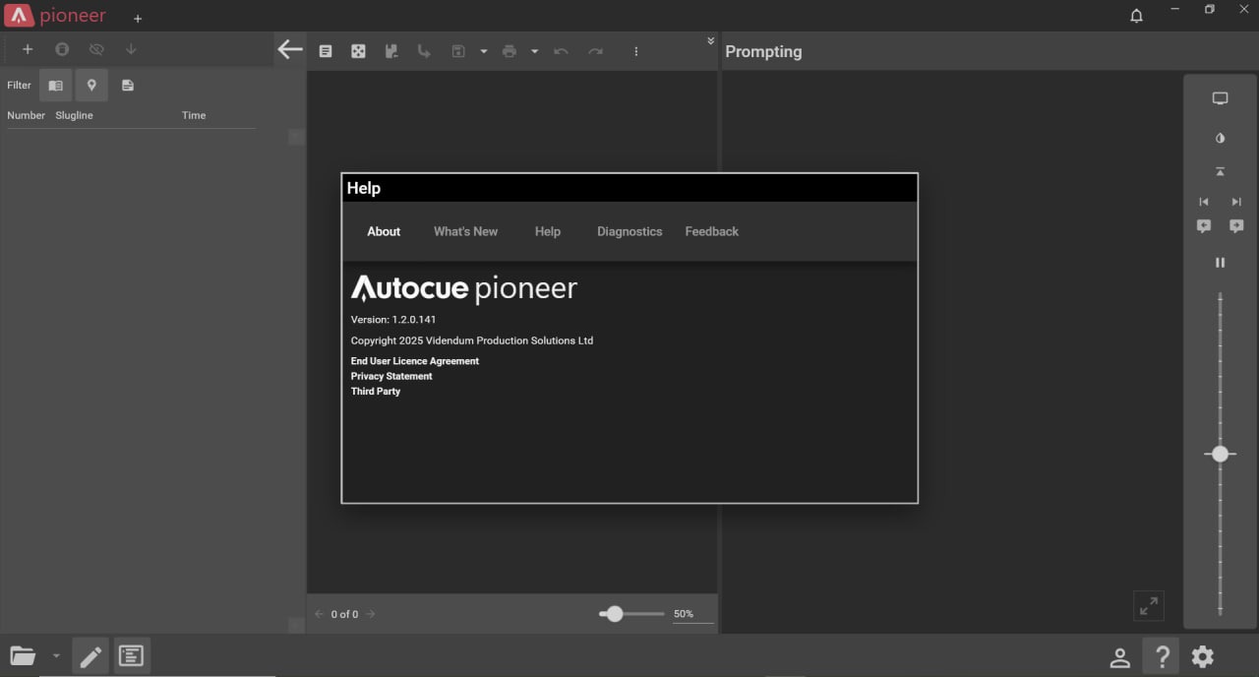This screenshot has width=1259, height=677.
Task: Click the 50% zoom value field
Action: pos(692,614)
